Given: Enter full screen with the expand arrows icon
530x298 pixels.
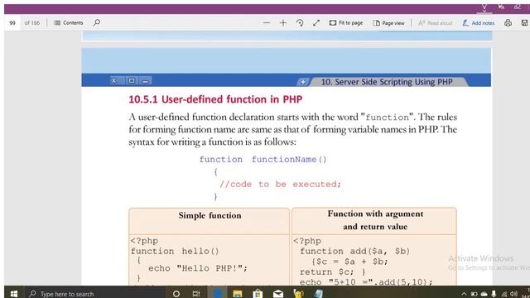Looking at the screenshot, I should click(x=316, y=22).
